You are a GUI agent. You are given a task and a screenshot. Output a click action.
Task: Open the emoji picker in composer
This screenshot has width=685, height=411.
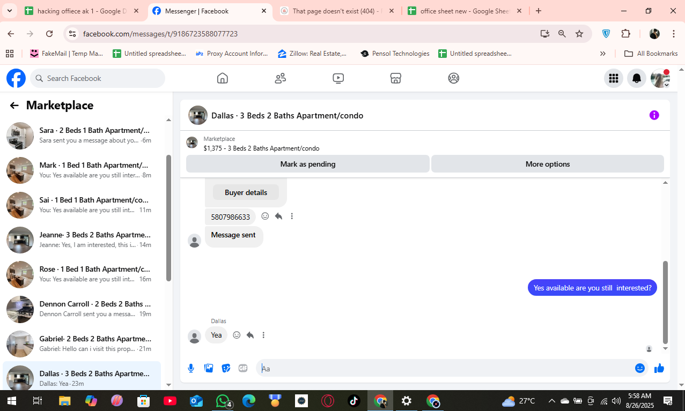[640, 368]
